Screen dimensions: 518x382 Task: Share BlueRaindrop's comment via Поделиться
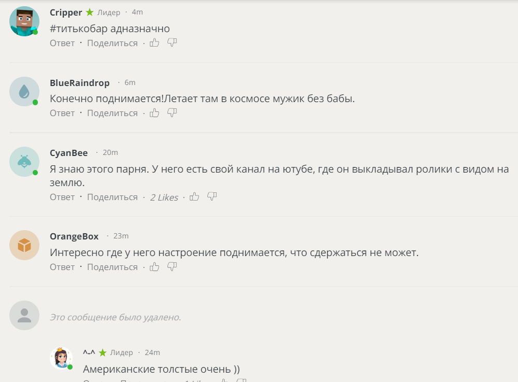113,113
